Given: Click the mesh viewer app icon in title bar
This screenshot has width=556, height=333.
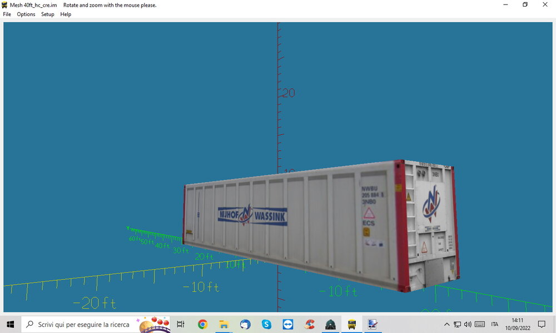Looking at the screenshot, I should (x=4, y=5).
